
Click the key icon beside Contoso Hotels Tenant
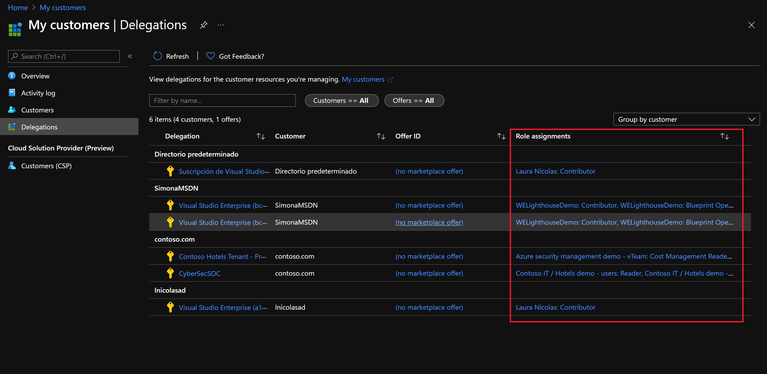pos(170,256)
